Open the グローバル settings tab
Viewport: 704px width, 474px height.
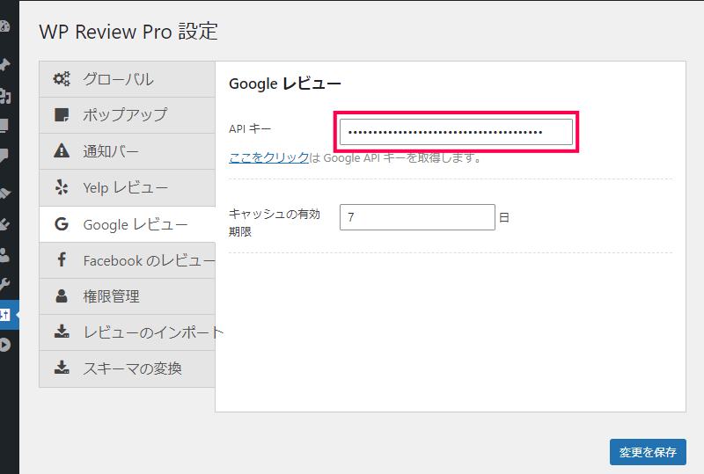[x=127, y=79]
